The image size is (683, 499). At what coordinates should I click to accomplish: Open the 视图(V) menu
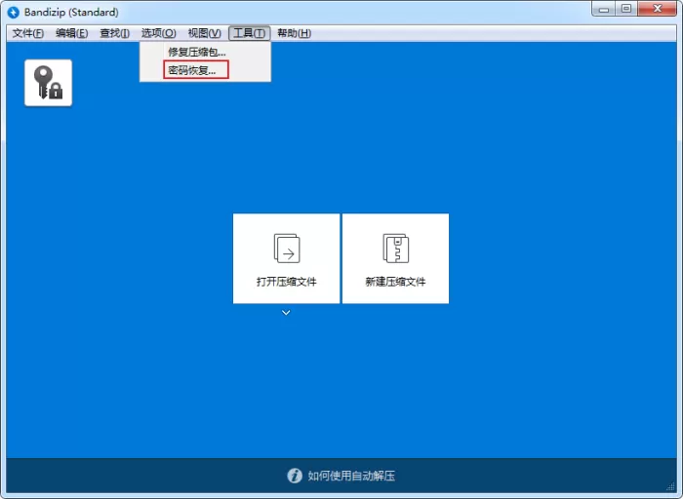(204, 33)
